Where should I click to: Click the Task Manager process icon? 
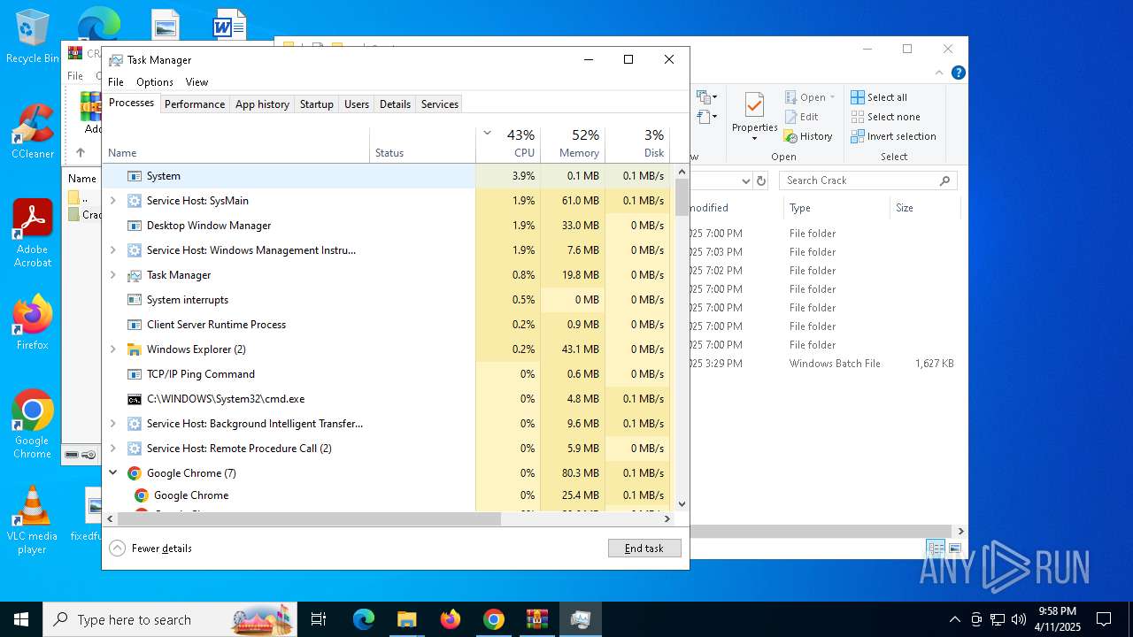coord(135,275)
